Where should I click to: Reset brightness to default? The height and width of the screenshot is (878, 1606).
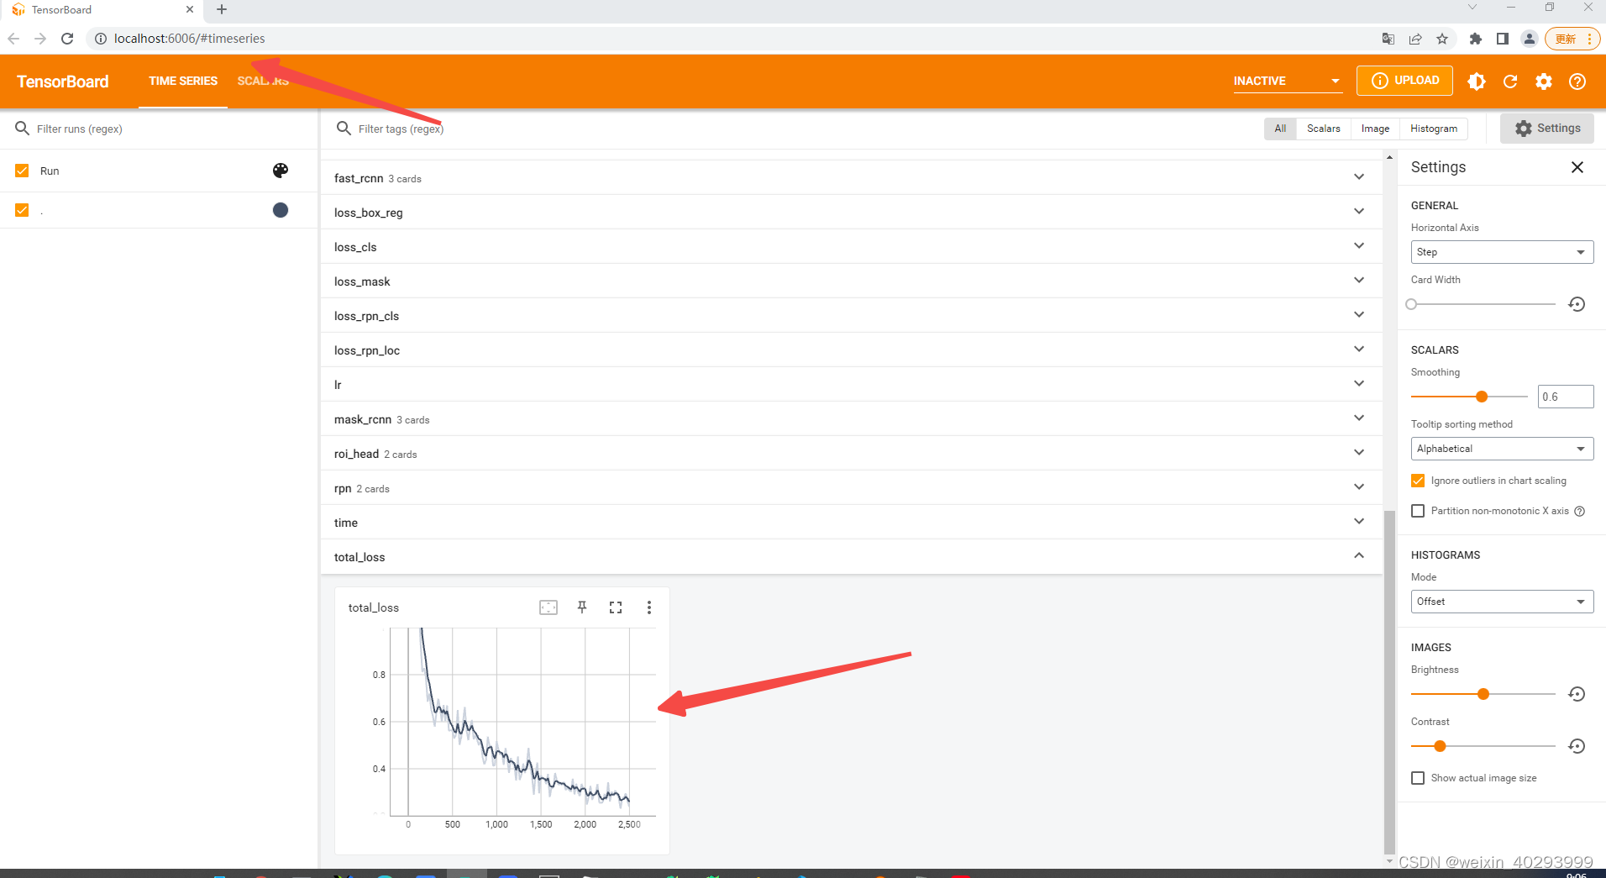pyautogui.click(x=1577, y=694)
